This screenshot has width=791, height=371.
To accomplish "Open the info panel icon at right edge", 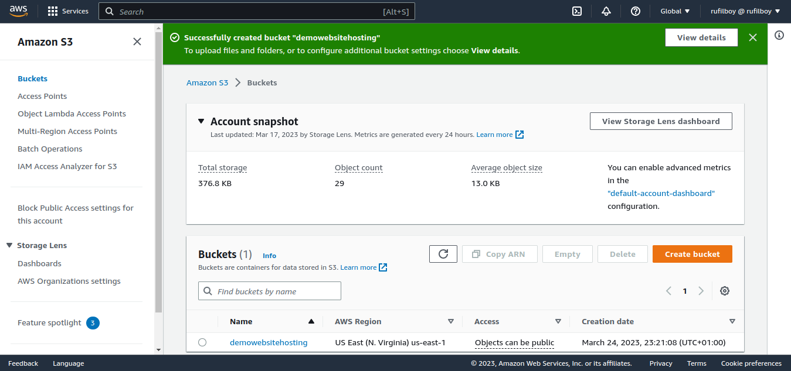I will [x=779, y=35].
